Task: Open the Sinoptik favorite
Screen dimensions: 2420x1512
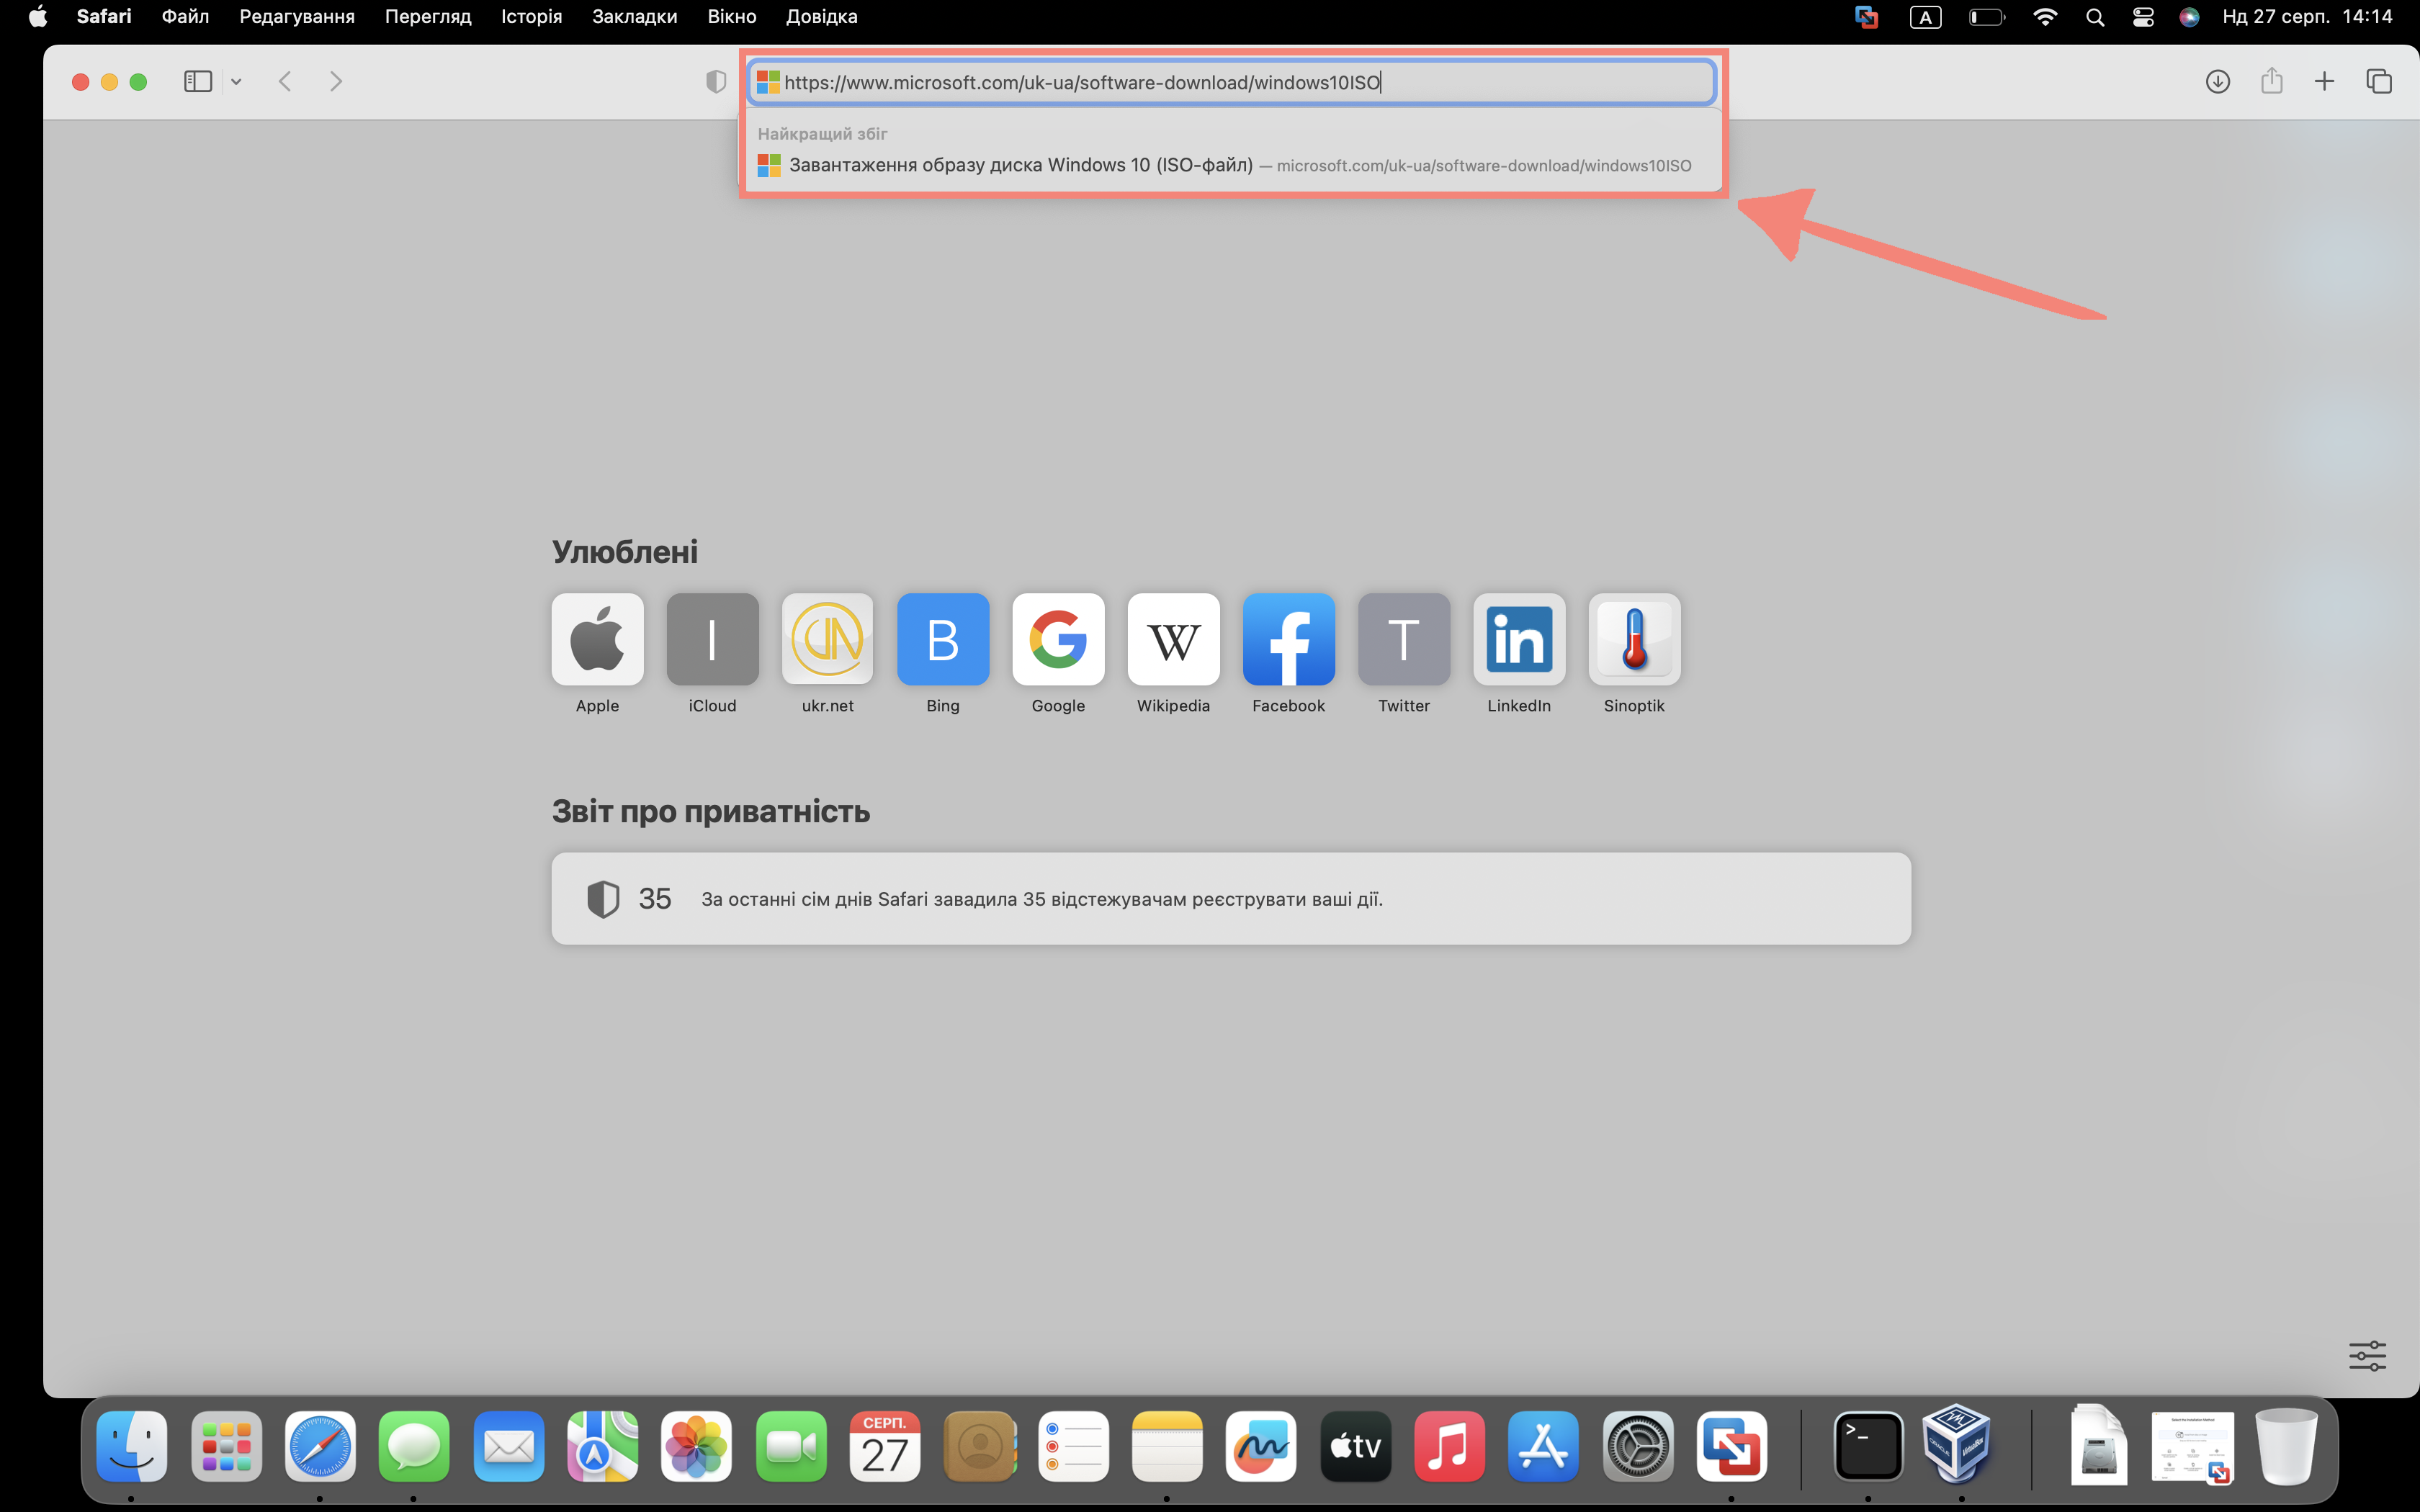Action: (1634, 639)
